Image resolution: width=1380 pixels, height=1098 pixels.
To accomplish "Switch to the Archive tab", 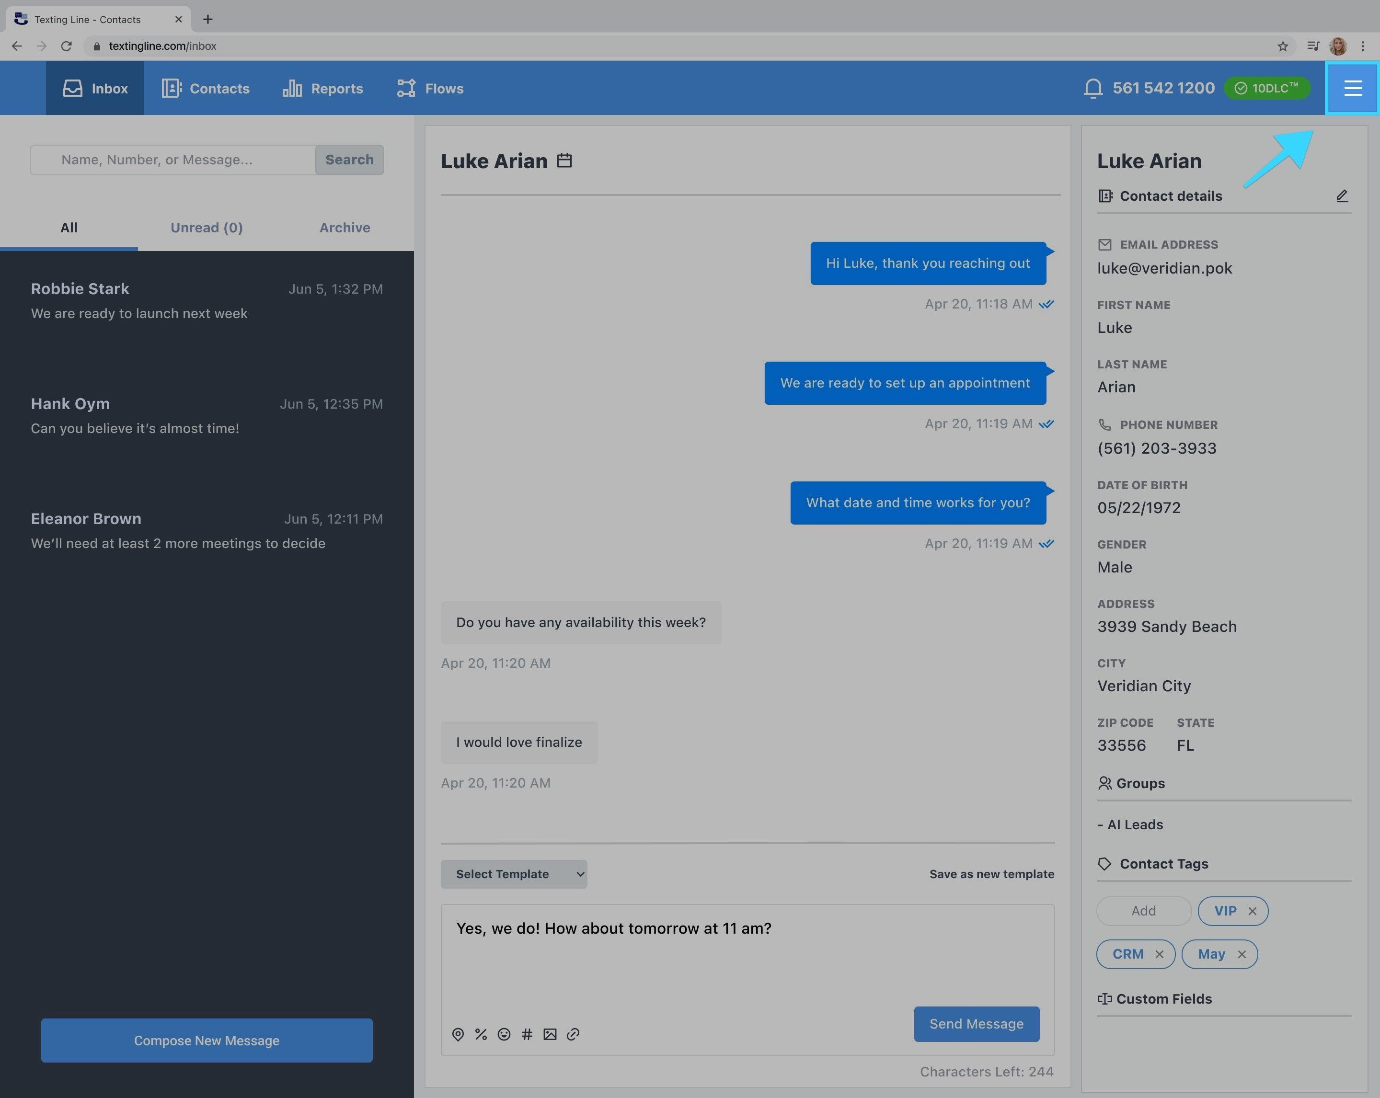I will (x=345, y=228).
